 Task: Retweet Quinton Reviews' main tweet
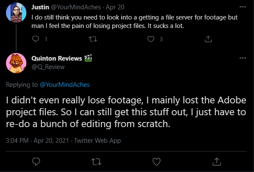click(x=97, y=162)
